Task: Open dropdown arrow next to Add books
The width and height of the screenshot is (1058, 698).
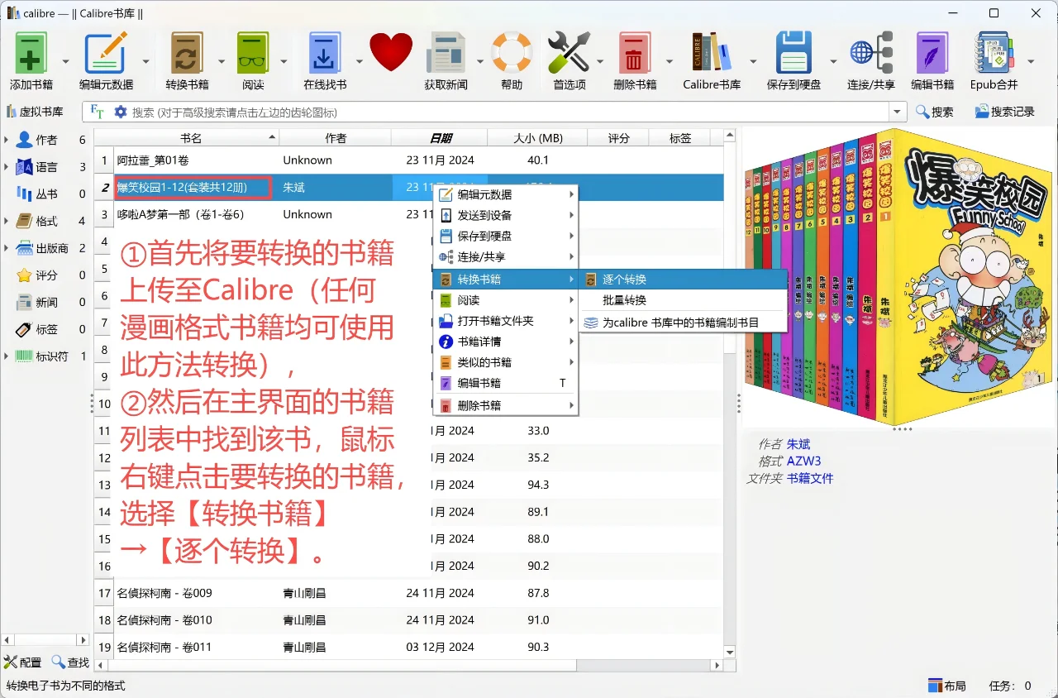Action: click(65, 62)
